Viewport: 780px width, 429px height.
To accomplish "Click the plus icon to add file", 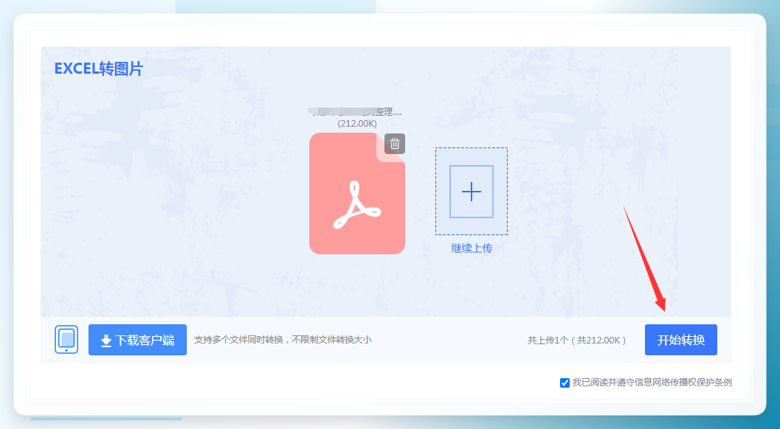I will [471, 192].
